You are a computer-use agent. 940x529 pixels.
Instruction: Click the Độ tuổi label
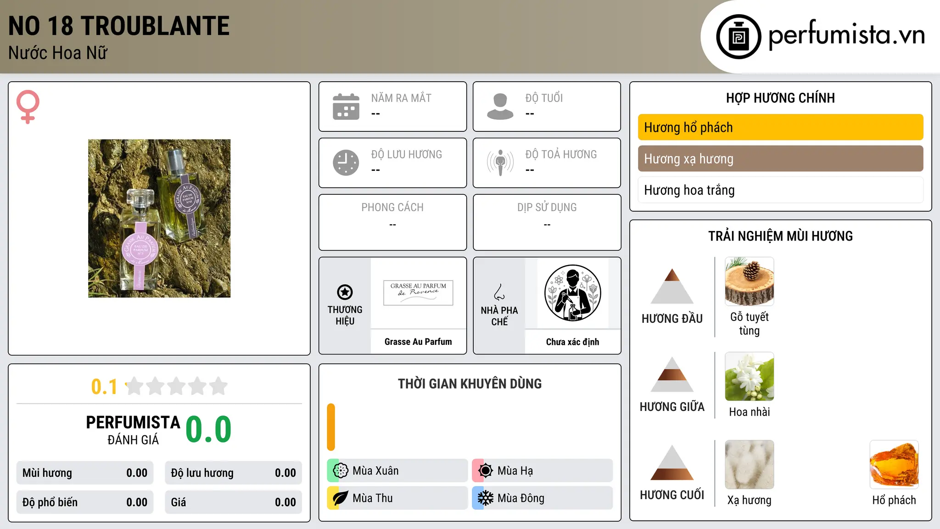[544, 98]
